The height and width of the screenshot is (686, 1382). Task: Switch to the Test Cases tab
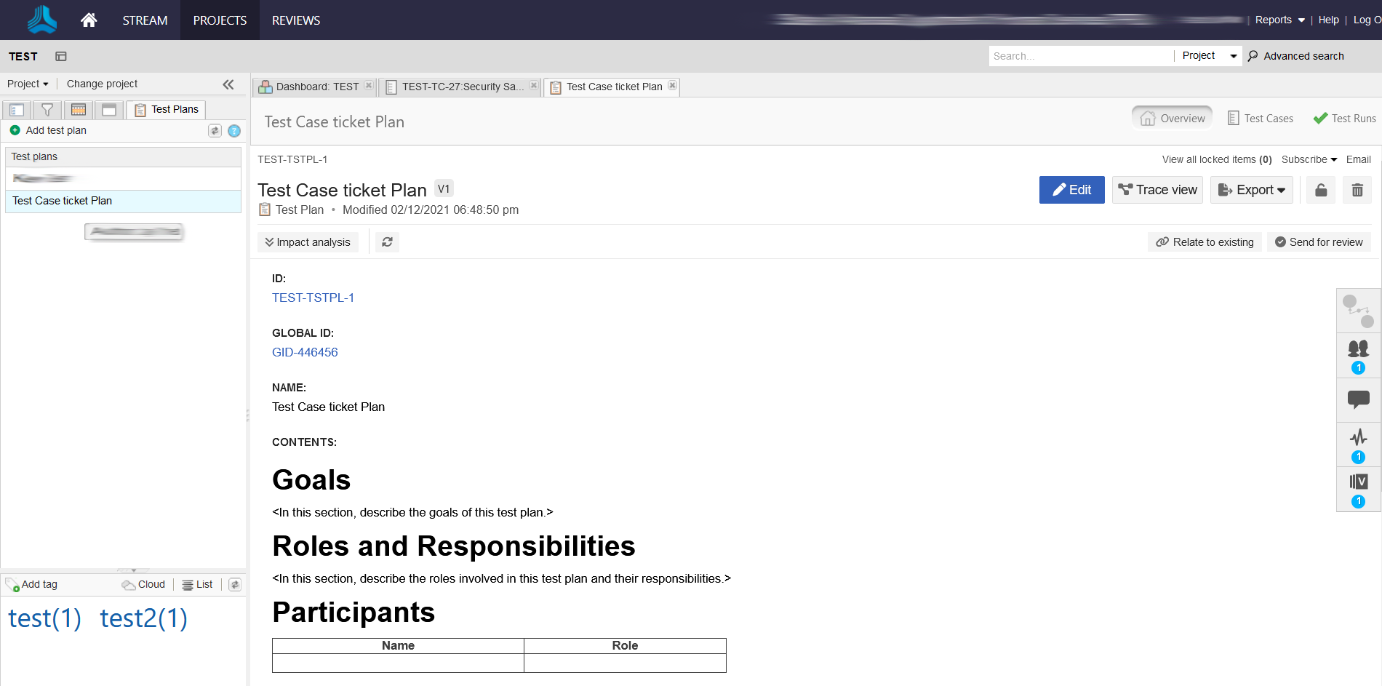tap(1261, 118)
